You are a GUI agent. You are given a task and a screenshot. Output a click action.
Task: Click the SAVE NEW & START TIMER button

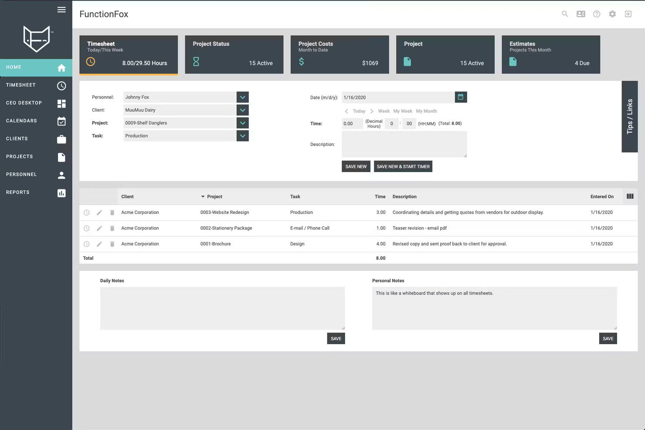tap(403, 166)
